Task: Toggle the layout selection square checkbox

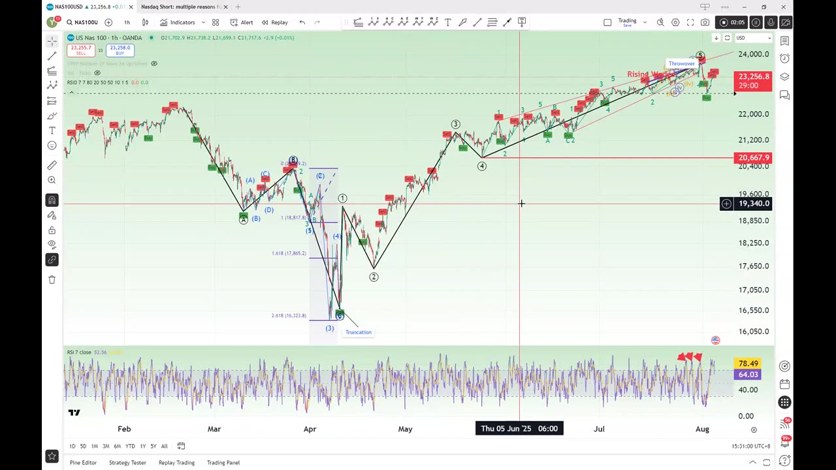Action: click(x=607, y=22)
